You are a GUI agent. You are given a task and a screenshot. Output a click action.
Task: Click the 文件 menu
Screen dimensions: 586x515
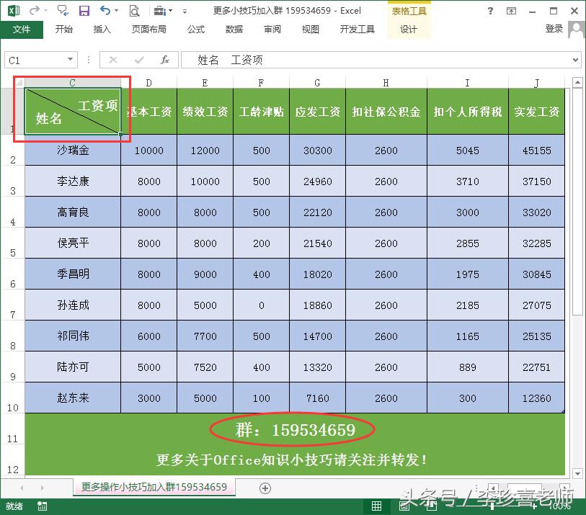pyautogui.click(x=22, y=30)
